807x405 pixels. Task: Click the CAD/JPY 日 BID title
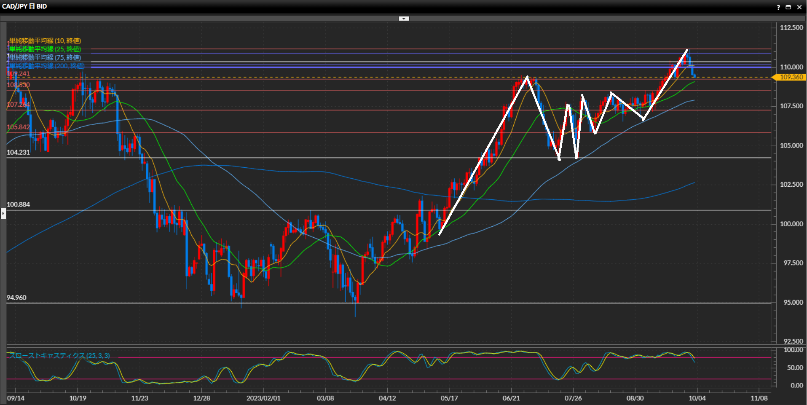pos(24,7)
